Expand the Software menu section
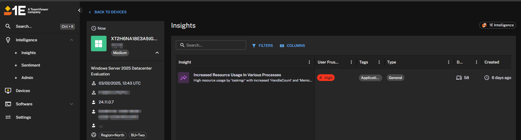The width and height of the screenshot is (521, 140). click(x=71, y=104)
